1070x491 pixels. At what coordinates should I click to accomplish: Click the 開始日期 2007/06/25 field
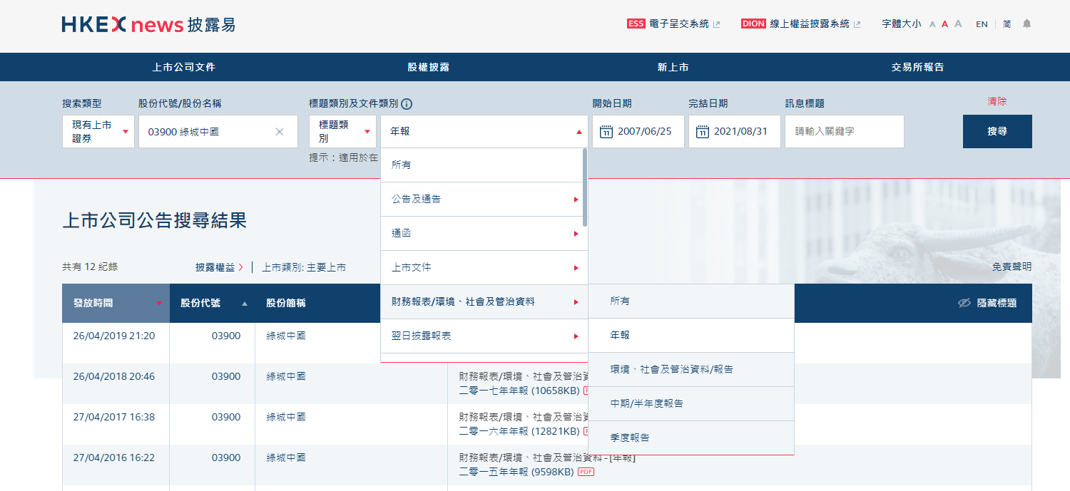[638, 132]
